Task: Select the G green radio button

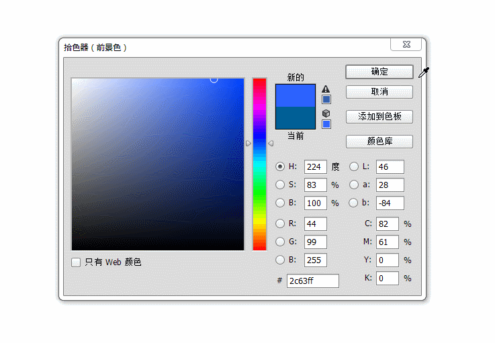Action: pyautogui.click(x=280, y=242)
